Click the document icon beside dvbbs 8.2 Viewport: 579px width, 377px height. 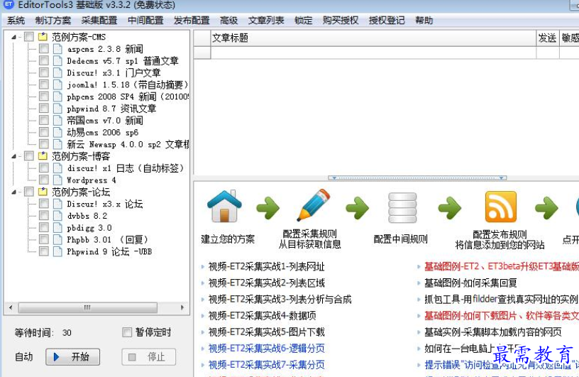pyautogui.click(x=57, y=216)
